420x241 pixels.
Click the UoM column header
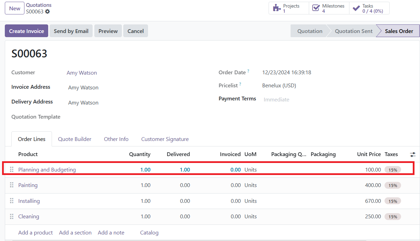tap(250, 154)
